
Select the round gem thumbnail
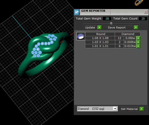[81, 36]
